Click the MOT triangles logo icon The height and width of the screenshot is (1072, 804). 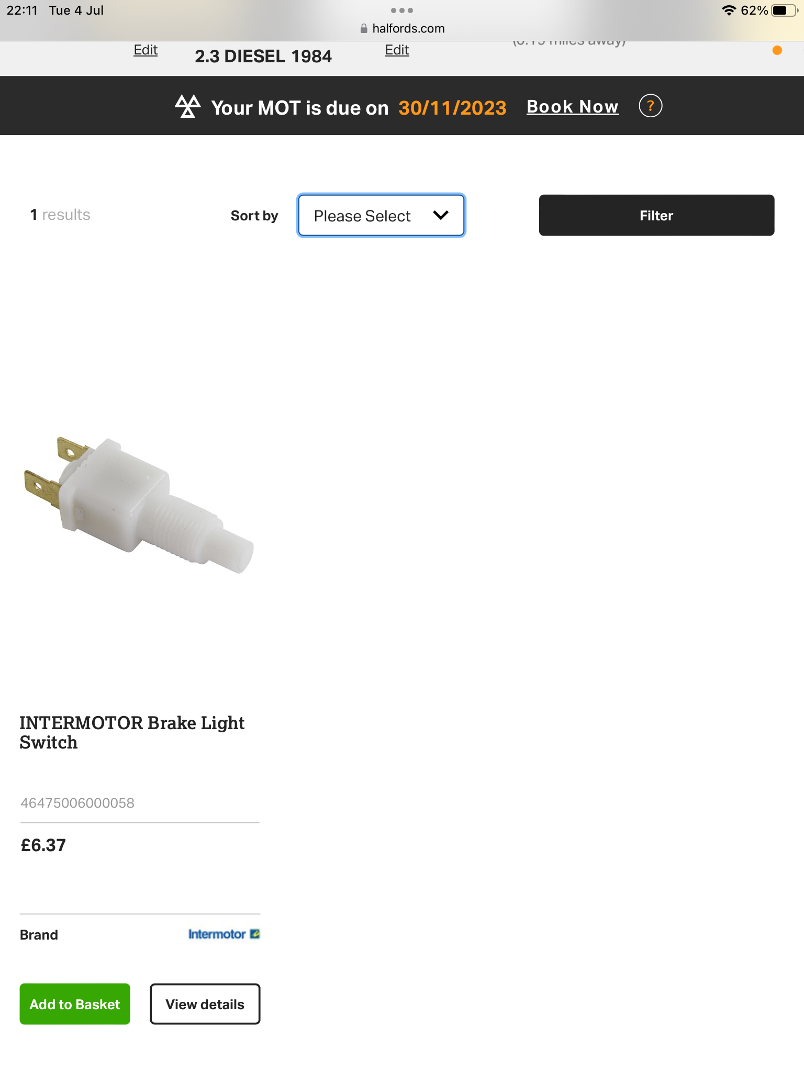coord(188,106)
